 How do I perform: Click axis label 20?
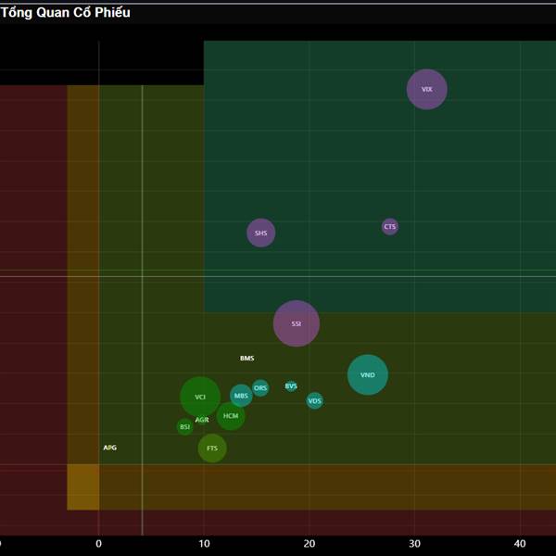(x=310, y=544)
